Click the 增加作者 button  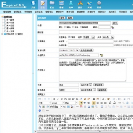click(x=98, y=85)
